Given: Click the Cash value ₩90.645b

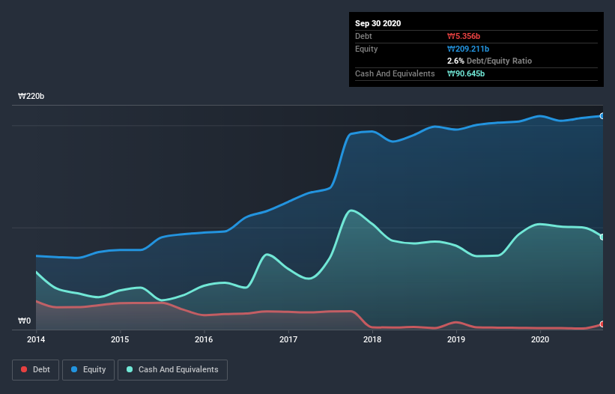Looking at the screenshot, I should pyautogui.click(x=466, y=73).
